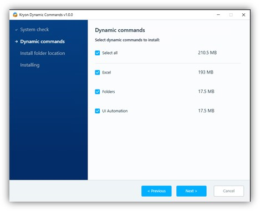Click the Kryon app logo in title bar
This screenshot has width=260, height=211.
(x=15, y=15)
